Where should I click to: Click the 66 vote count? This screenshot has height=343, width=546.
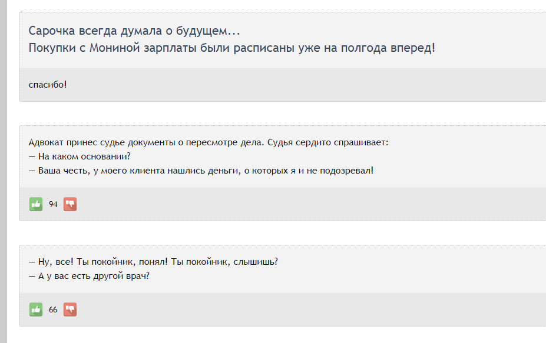point(53,309)
